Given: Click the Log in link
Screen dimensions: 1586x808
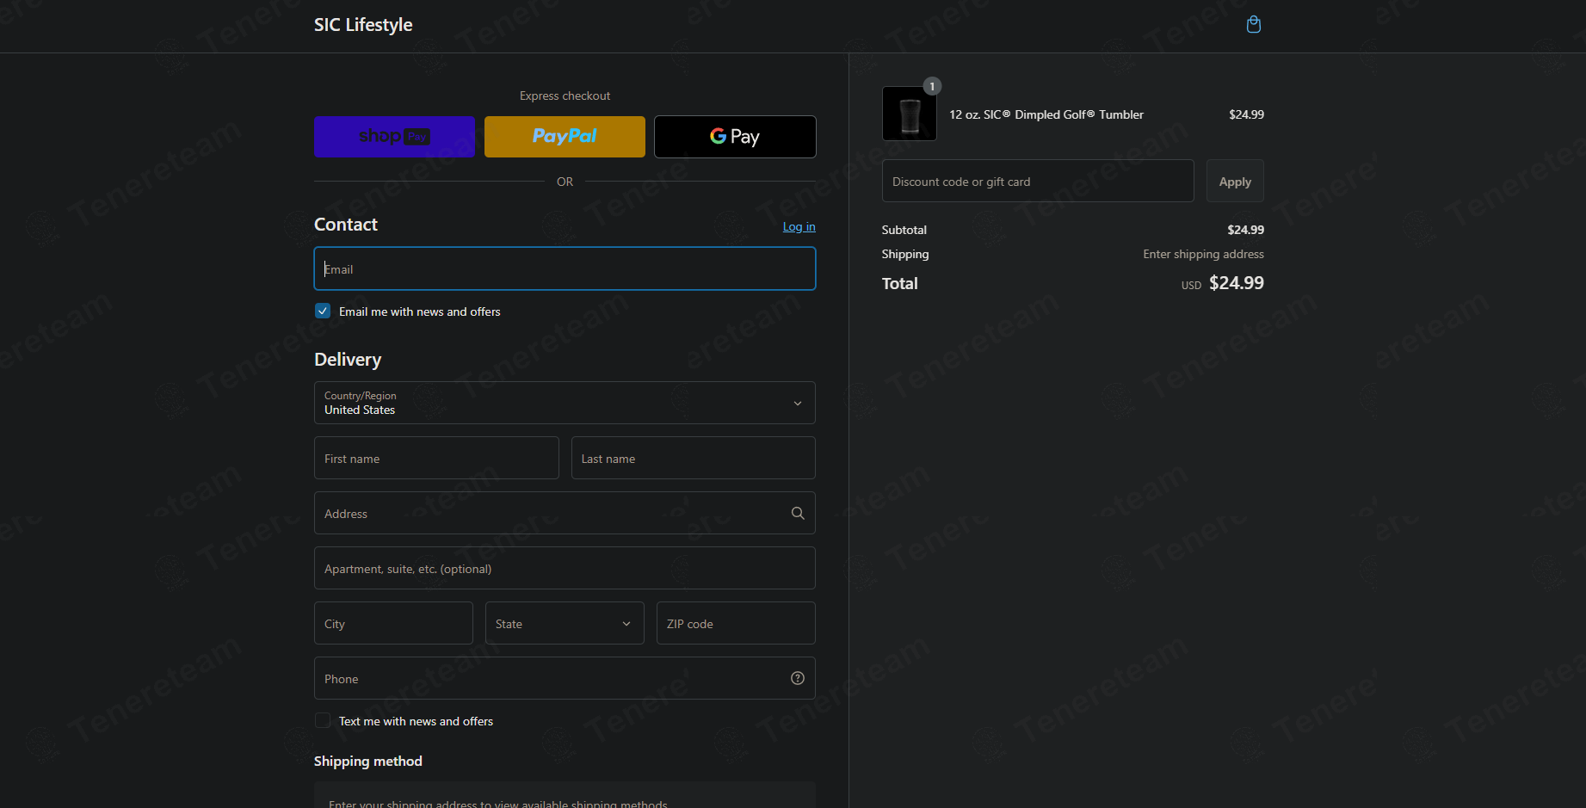Looking at the screenshot, I should [799, 226].
